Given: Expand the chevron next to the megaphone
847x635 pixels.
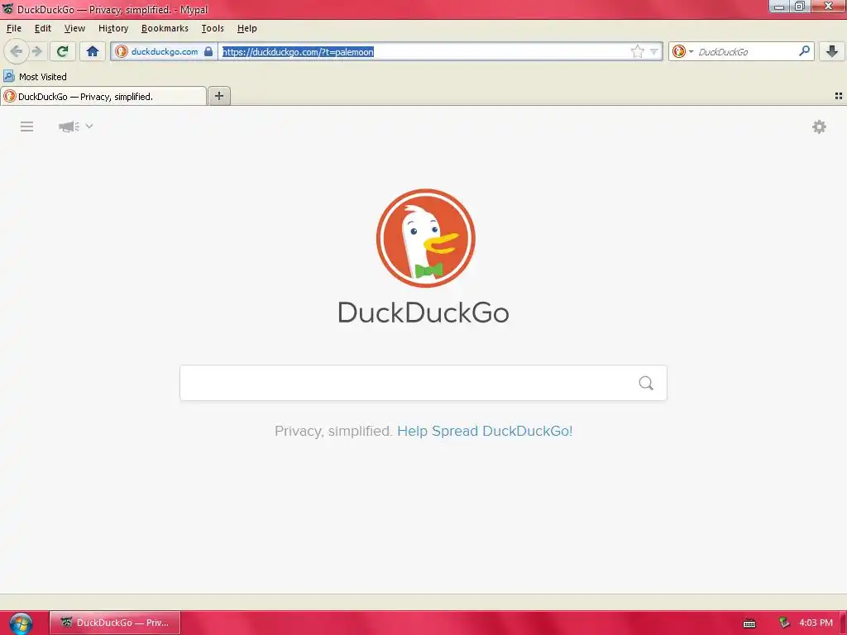Looking at the screenshot, I should 89,127.
